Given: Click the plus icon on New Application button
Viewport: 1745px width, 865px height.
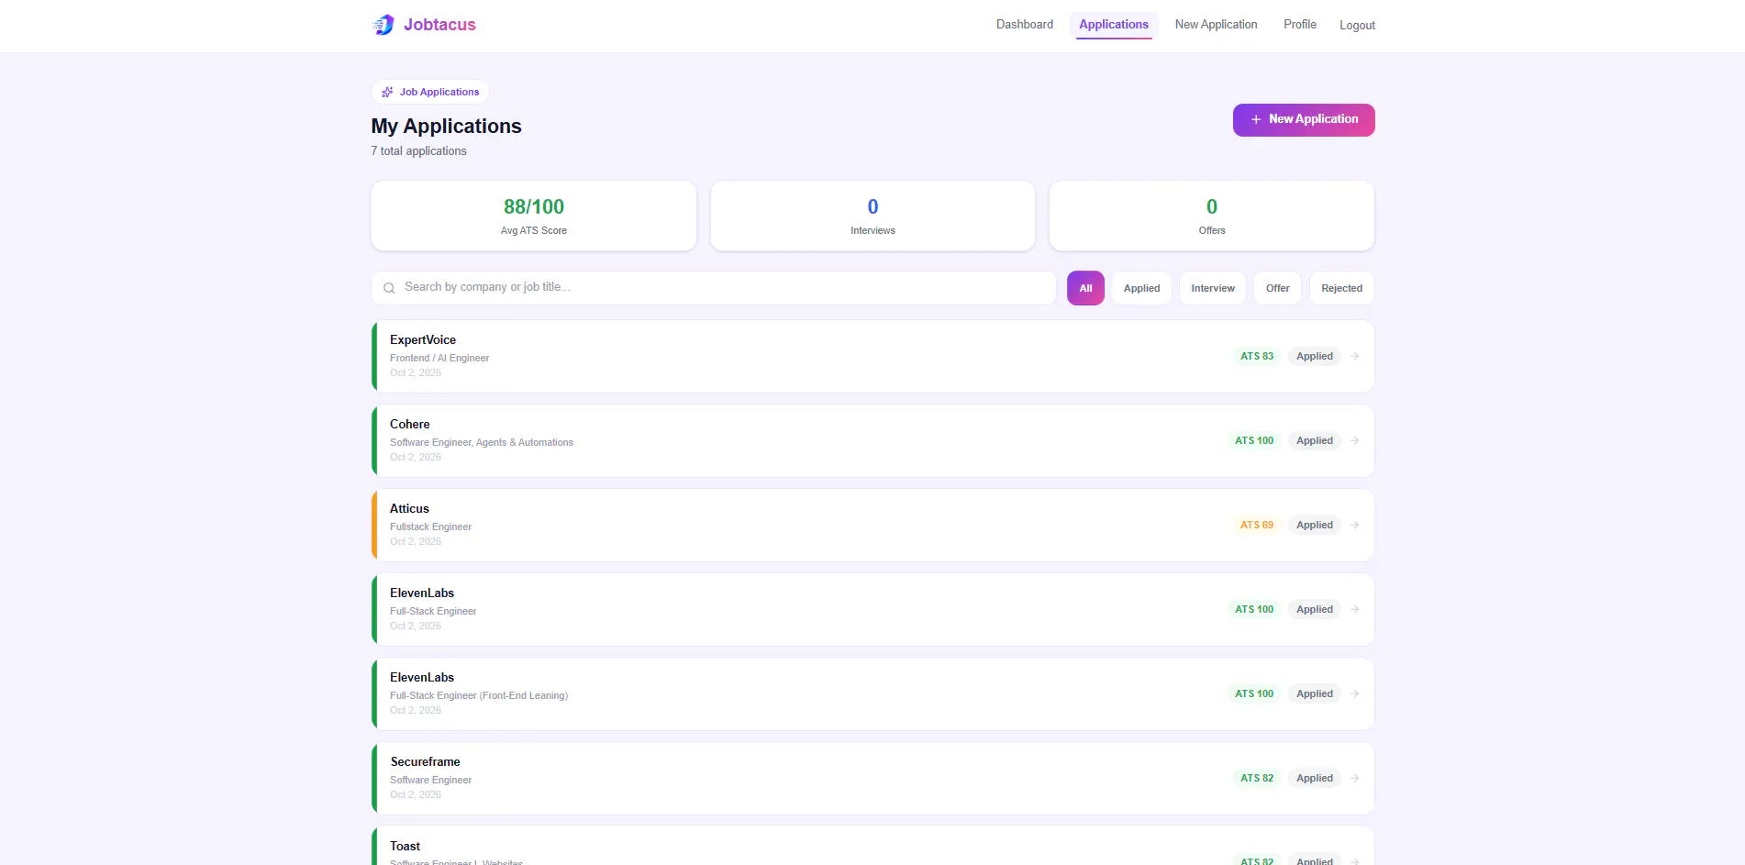Looking at the screenshot, I should click(1256, 119).
